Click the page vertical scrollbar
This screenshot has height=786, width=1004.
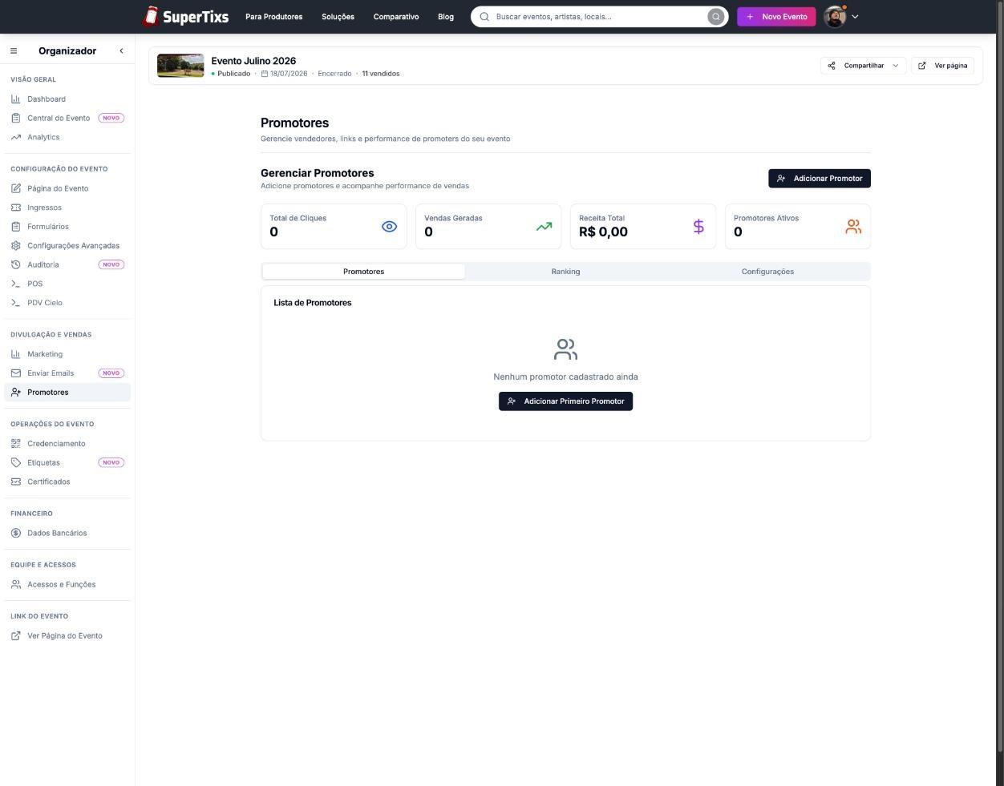[999, 377]
